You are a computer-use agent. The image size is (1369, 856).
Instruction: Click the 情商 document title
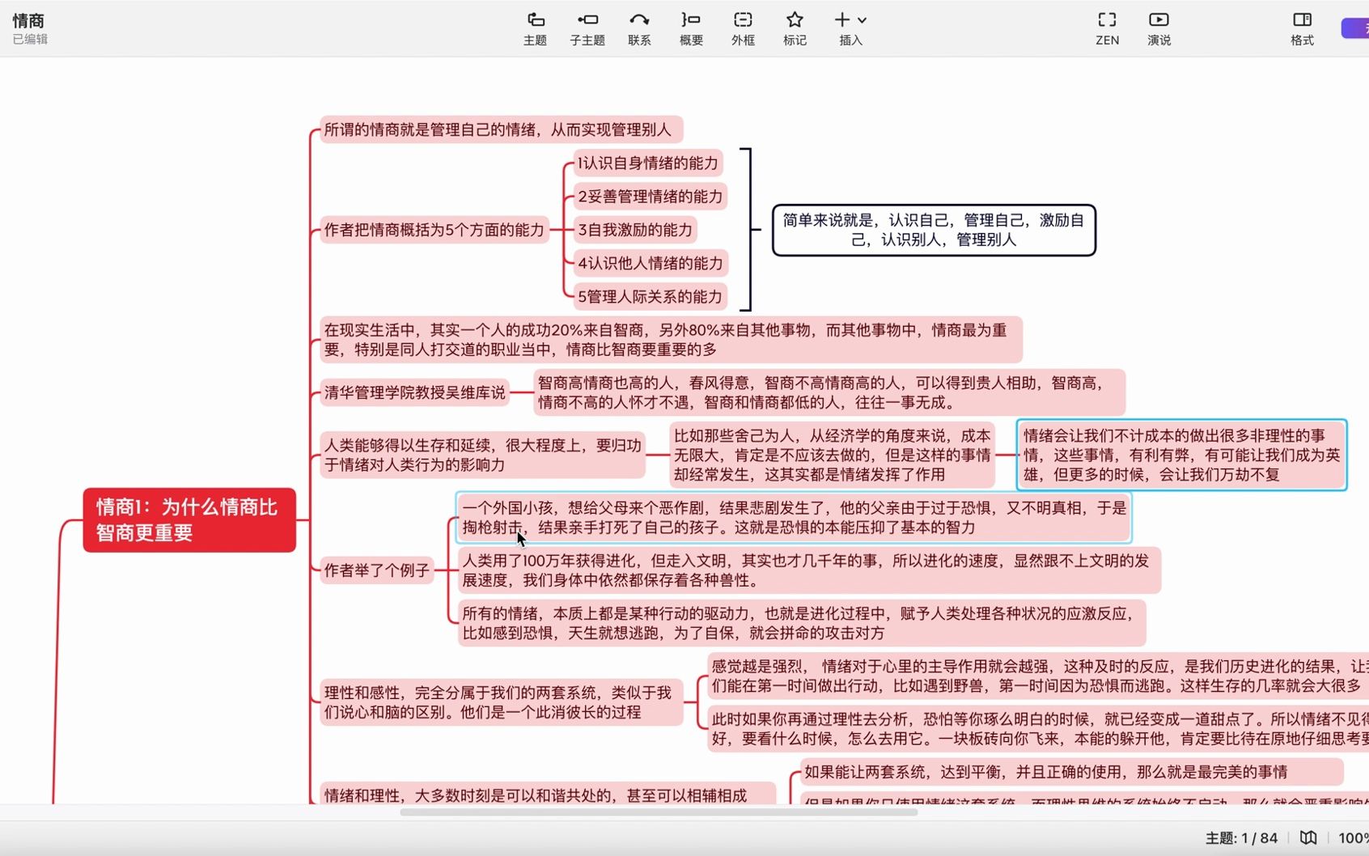point(28,20)
